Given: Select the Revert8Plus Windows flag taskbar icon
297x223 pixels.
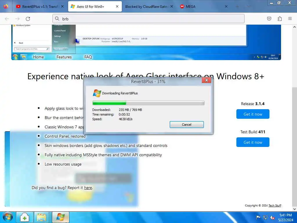Looking at the screenshot, I should (61, 217).
